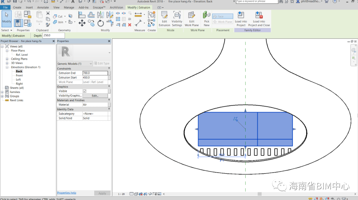358x200 pixels.
Task: Click the Depth input field
Action: (54, 35)
